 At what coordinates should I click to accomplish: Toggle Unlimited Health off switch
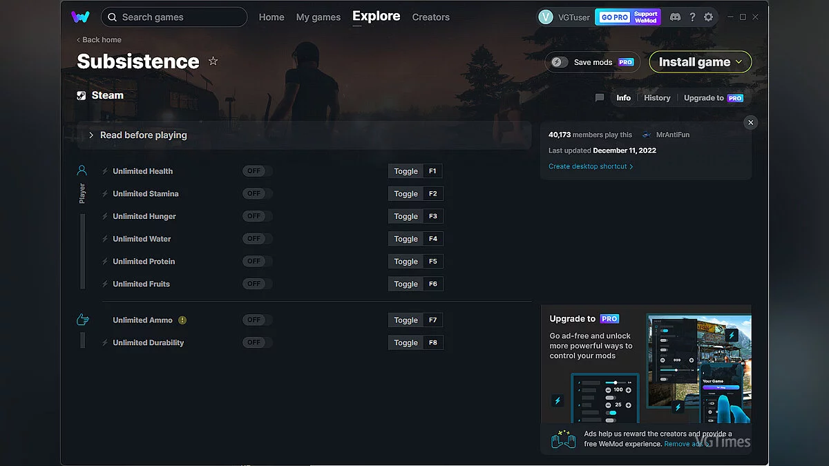pos(257,171)
